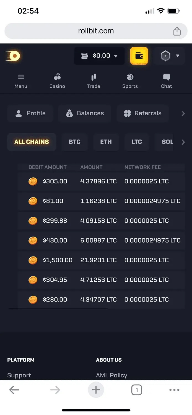Open the yellow wallet button
This screenshot has height=415, width=192.
tap(139, 56)
